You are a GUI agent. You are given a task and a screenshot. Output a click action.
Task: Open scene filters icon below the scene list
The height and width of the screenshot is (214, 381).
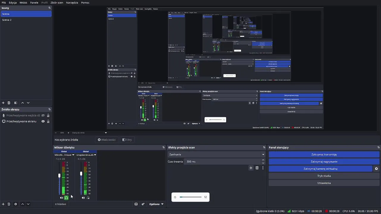click(x=16, y=103)
